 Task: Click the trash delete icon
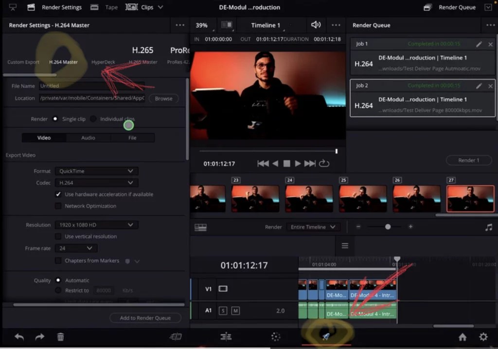tap(60, 336)
